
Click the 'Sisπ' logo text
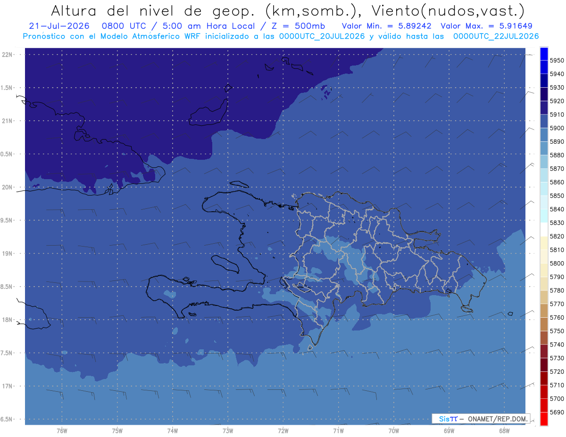click(x=448, y=419)
